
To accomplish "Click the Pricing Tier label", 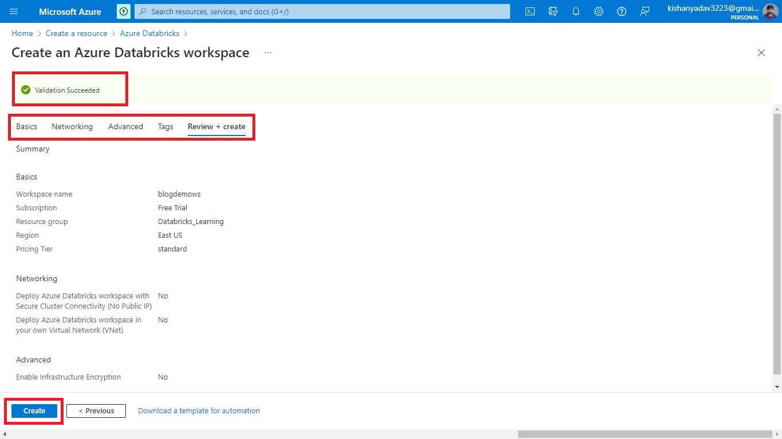I will (34, 249).
